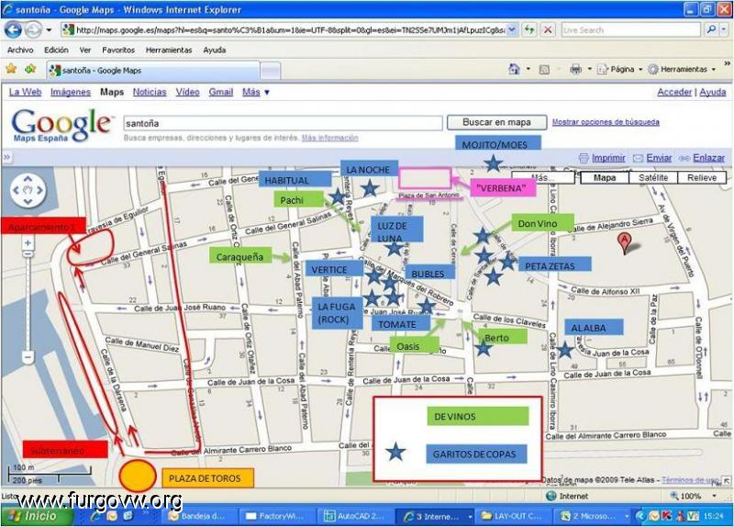The width and height of the screenshot is (734, 527).
Task: Go back with the browser Back arrow
Action: tap(13, 30)
